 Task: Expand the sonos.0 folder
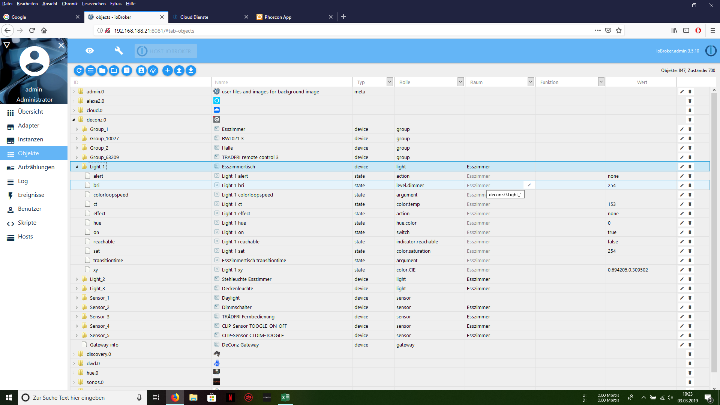pyautogui.click(x=74, y=382)
